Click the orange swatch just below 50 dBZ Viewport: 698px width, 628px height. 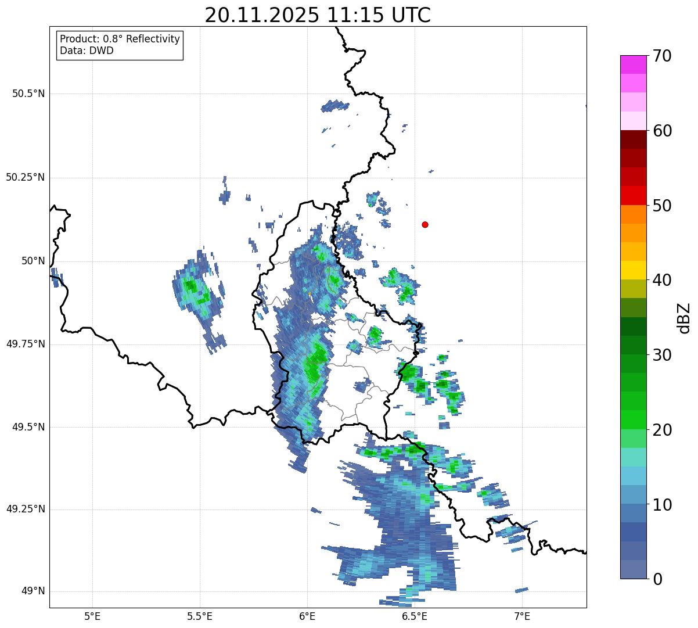(x=633, y=214)
